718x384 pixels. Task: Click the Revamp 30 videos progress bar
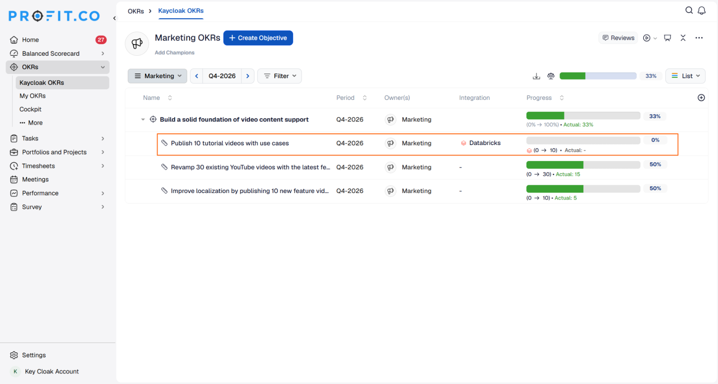coord(583,165)
